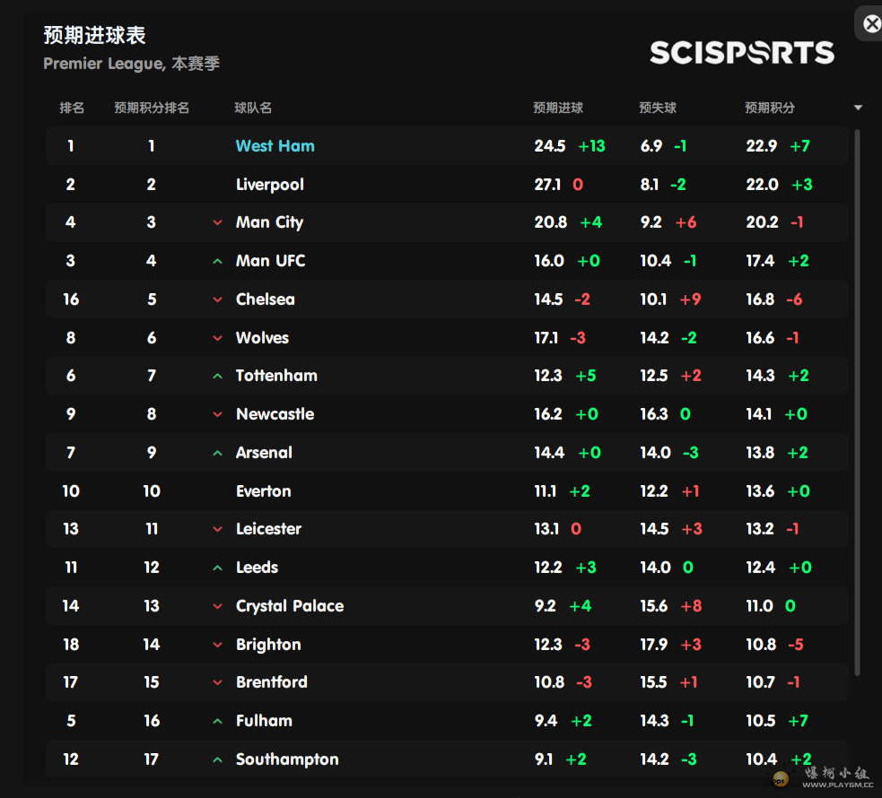The width and height of the screenshot is (882, 798).
Task: Click Fulham's green up trend arrow
Action: point(217,721)
